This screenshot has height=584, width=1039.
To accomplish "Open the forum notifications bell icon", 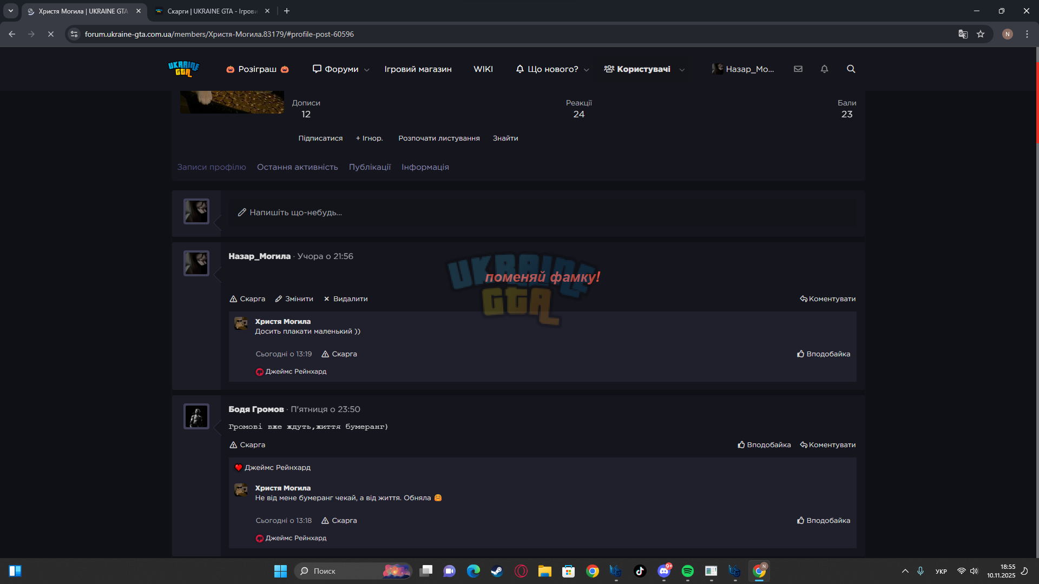I will [x=824, y=69].
